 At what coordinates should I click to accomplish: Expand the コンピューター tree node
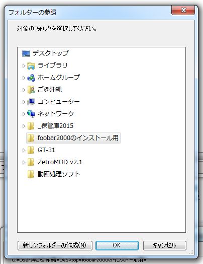(24, 102)
